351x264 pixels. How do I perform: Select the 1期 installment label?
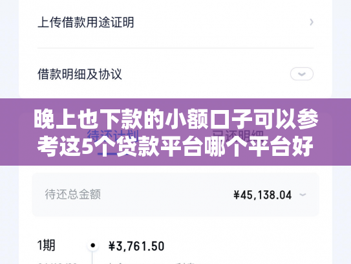[47, 245]
